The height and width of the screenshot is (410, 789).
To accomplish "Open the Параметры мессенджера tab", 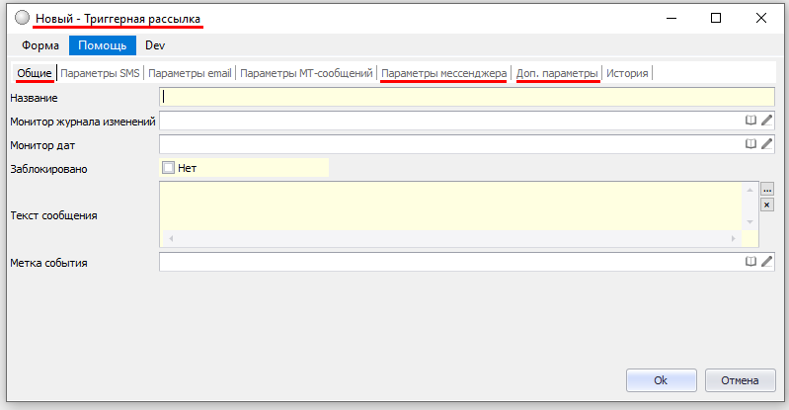I will tap(444, 73).
